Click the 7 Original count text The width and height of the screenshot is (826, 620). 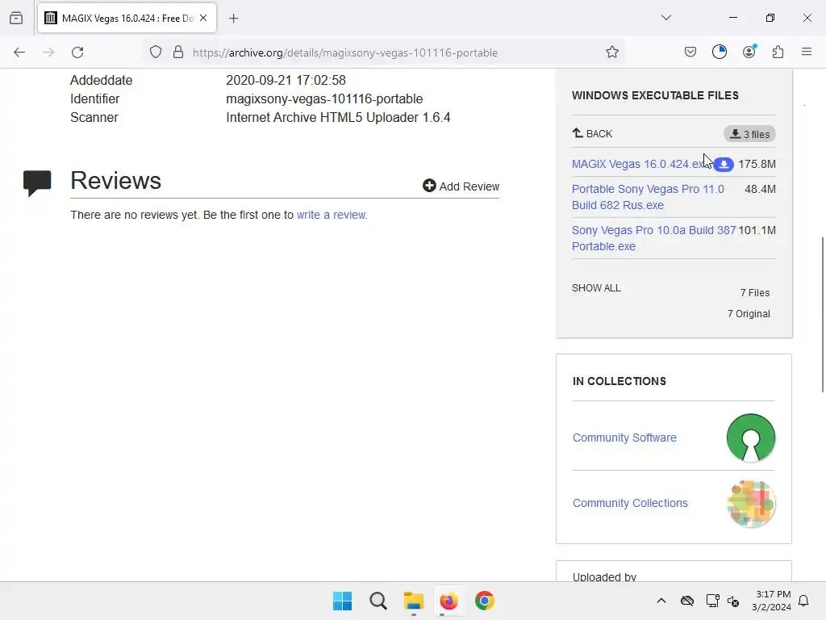coord(749,314)
